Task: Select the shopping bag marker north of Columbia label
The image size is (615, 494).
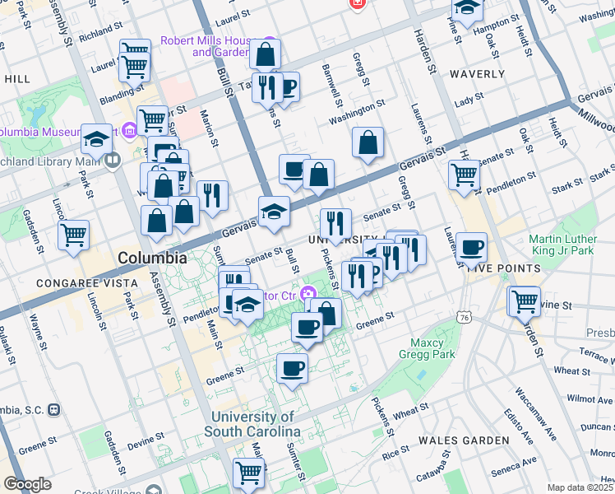Action: pyautogui.click(x=156, y=223)
